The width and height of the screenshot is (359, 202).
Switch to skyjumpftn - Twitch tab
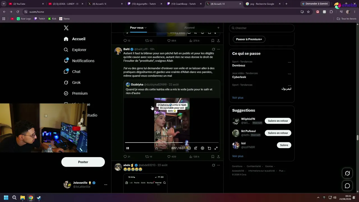(x=145, y=4)
